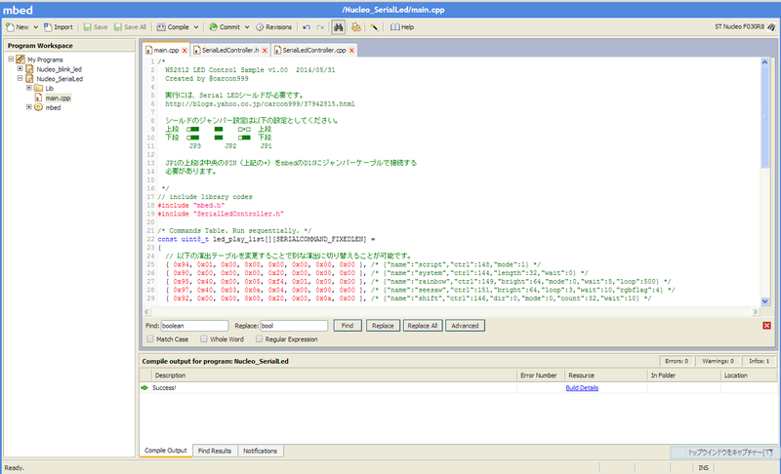781x474 pixels.
Task: Open the Compile dropdown arrow
Action: click(196, 27)
